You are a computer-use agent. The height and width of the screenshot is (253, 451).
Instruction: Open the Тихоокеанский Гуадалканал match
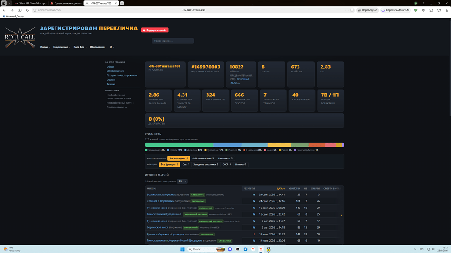tap(164, 214)
